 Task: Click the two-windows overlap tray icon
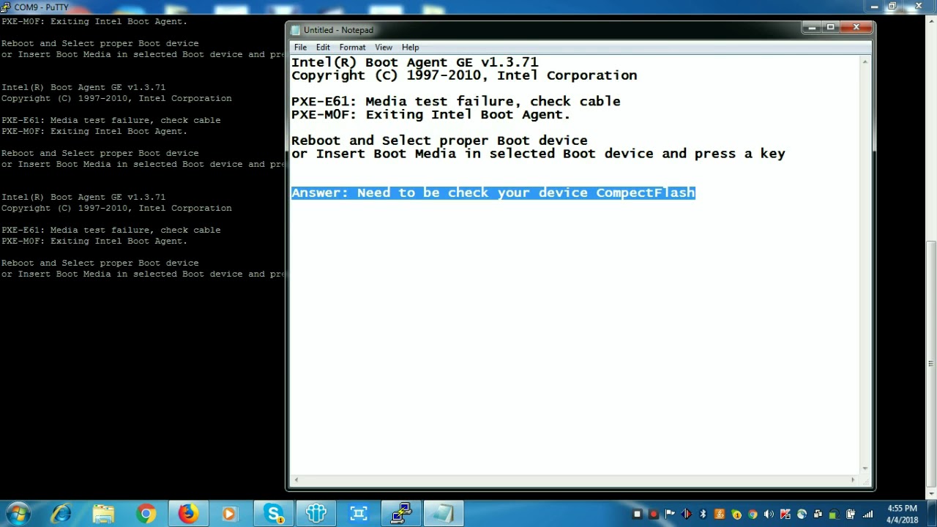[818, 514]
